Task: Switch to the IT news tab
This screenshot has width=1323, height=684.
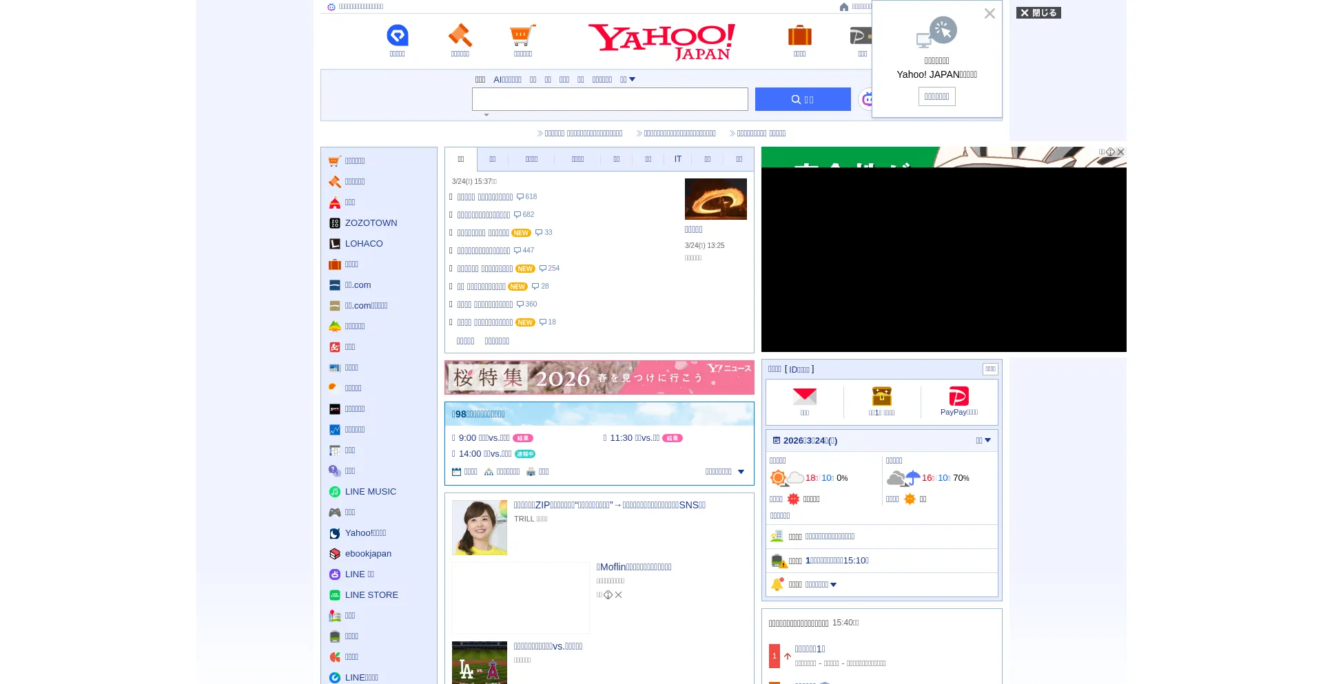Action: pyautogui.click(x=678, y=159)
